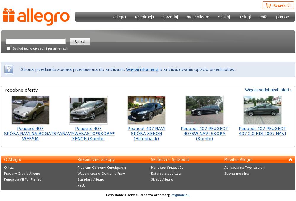Click 'O Allegro' footer heading

coord(13,160)
